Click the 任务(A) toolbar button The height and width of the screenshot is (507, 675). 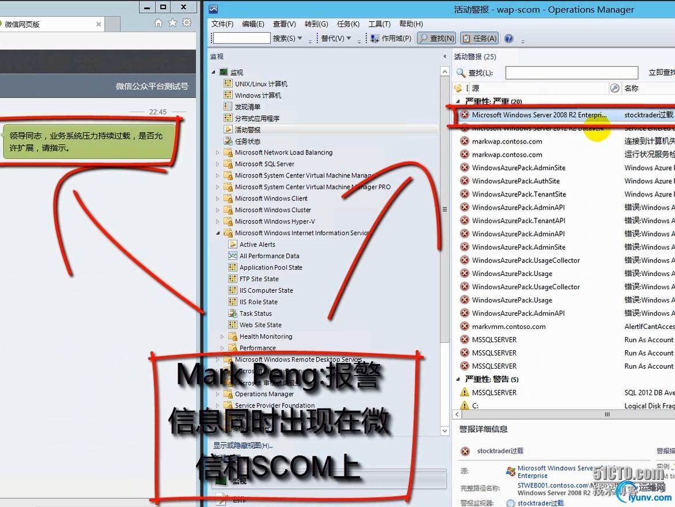[x=480, y=39]
